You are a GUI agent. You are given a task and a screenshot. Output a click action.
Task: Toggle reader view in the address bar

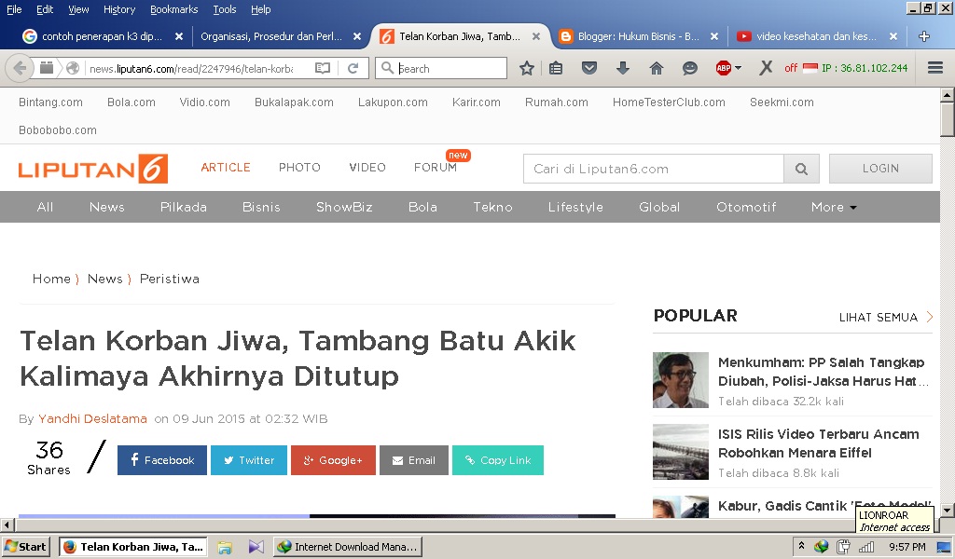coord(322,68)
